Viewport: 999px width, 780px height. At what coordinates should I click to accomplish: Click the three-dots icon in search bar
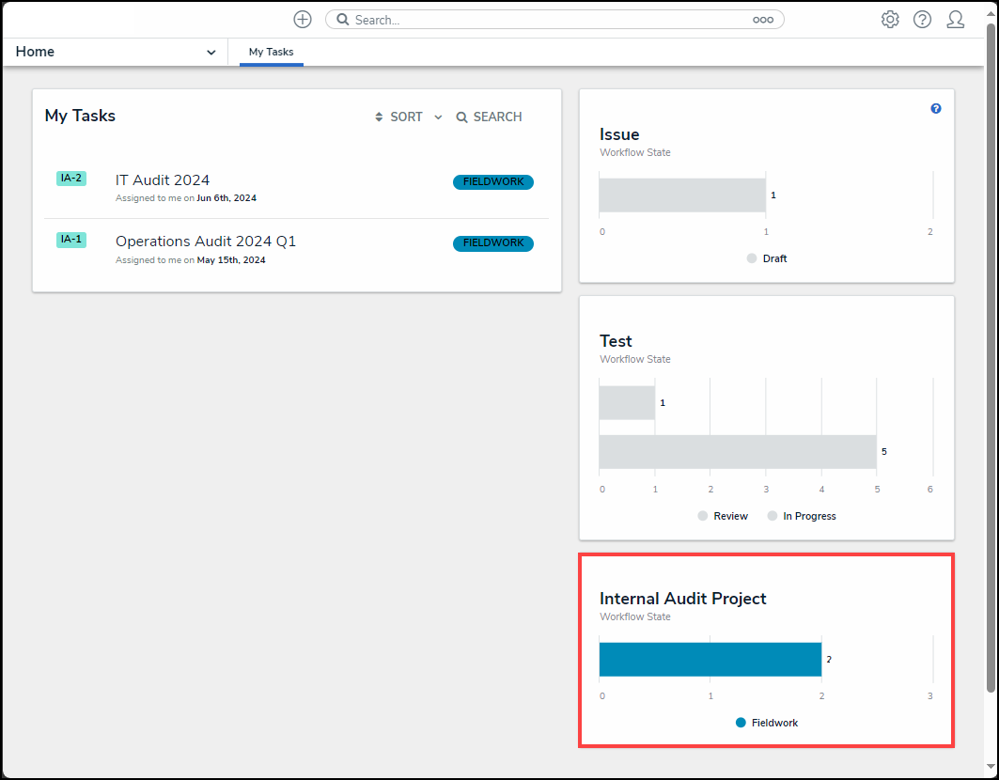pos(762,20)
